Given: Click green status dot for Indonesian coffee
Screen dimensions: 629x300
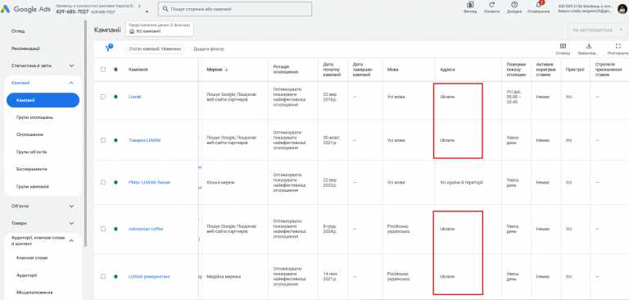Looking at the screenshot, I should point(115,229).
